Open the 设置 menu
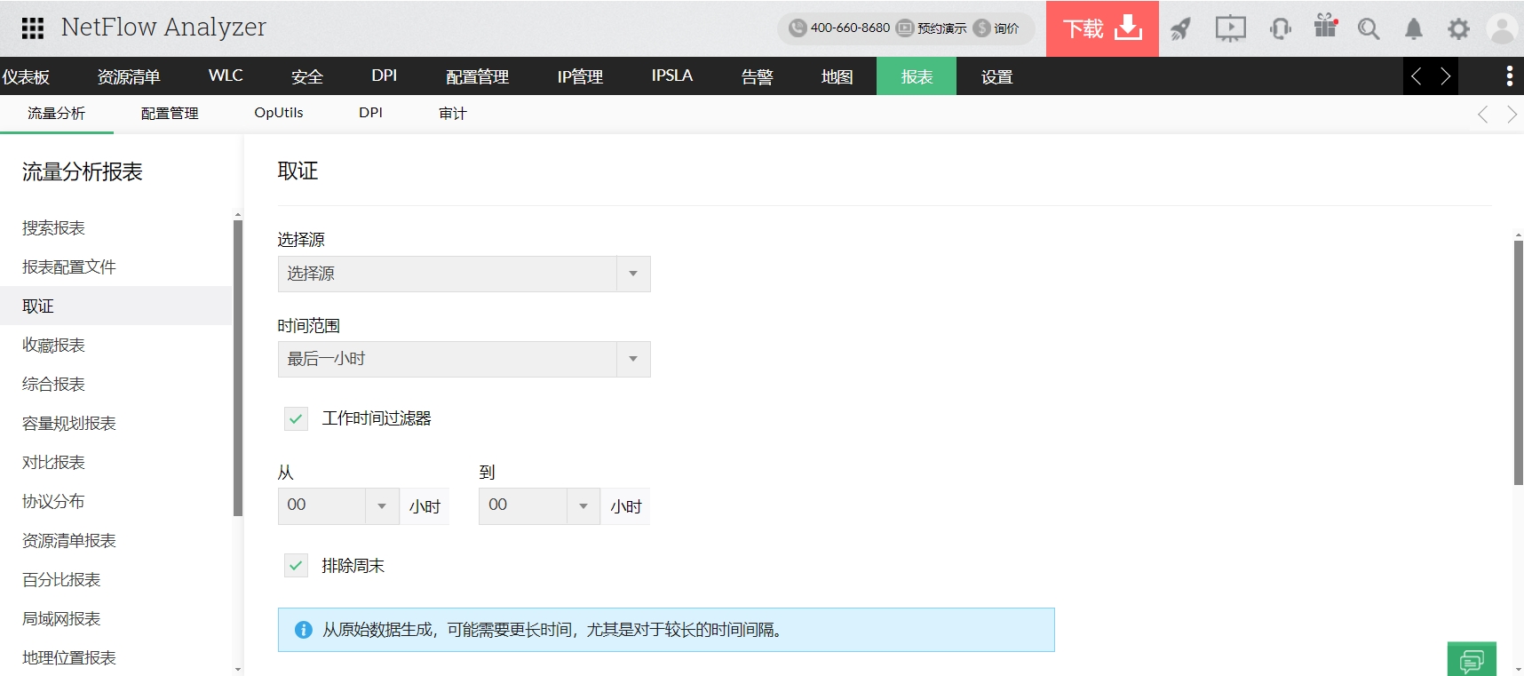1524x676 pixels. 997,76
